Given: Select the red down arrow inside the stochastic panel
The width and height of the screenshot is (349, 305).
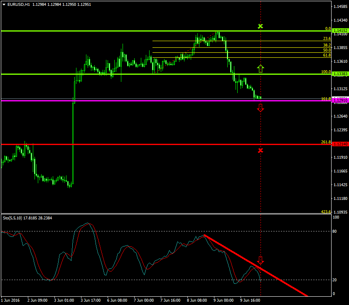Looking at the screenshot, I should pos(261,261).
